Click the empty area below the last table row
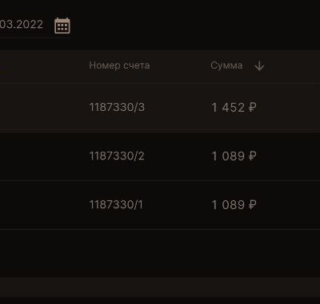320x304 pixels. (x=160, y=254)
